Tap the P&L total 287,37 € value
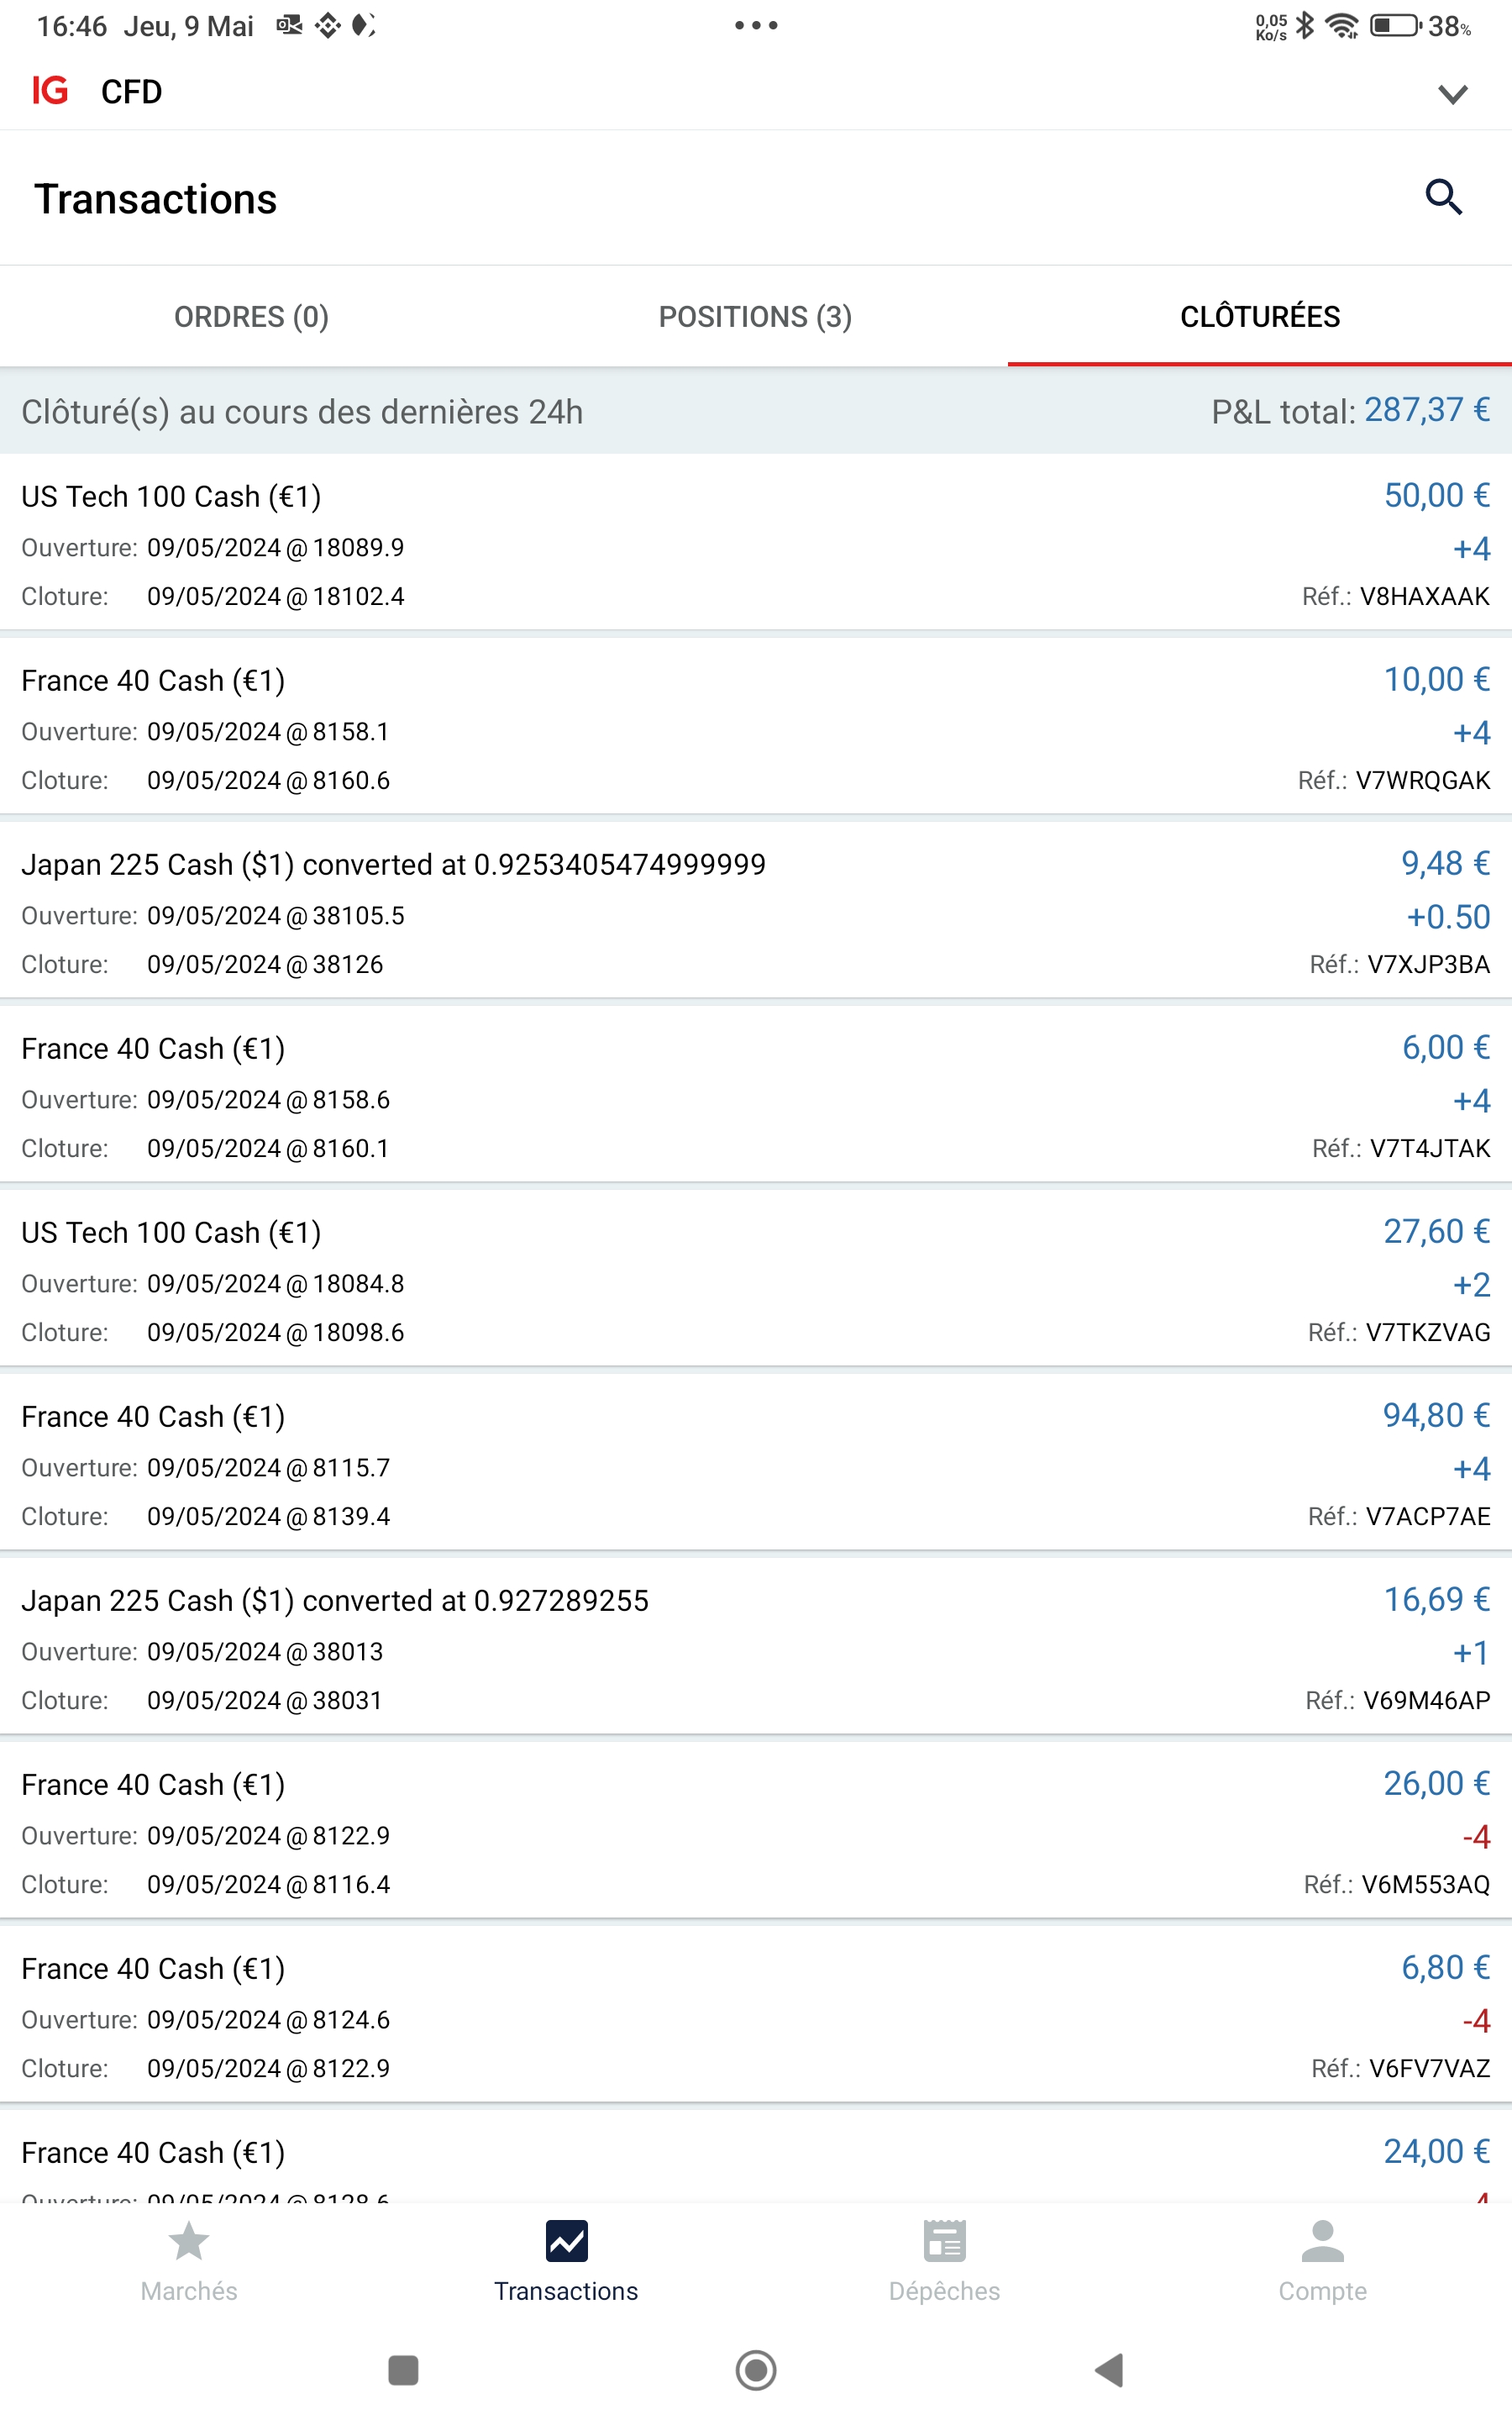The height and width of the screenshot is (2420, 1512). tap(1427, 410)
